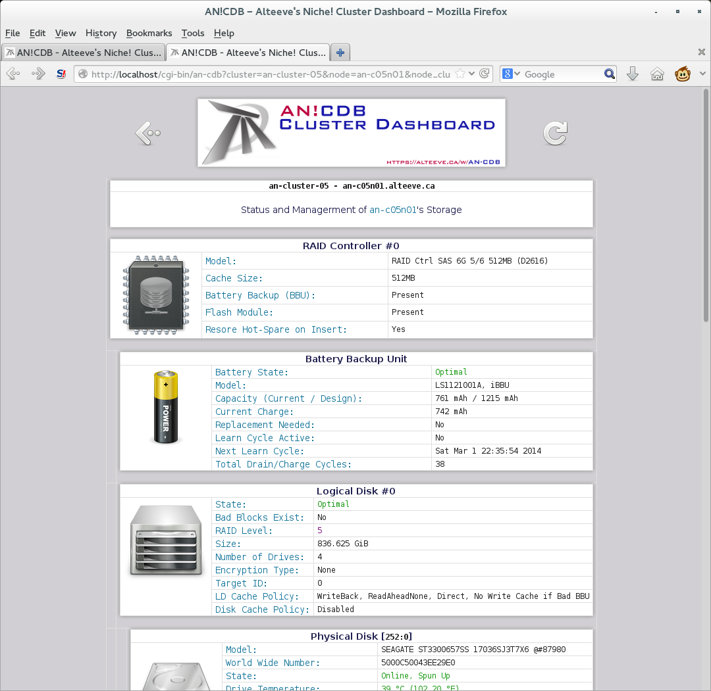Screen dimensions: 711x691
Task: Open the Edit menu
Action: [37, 33]
